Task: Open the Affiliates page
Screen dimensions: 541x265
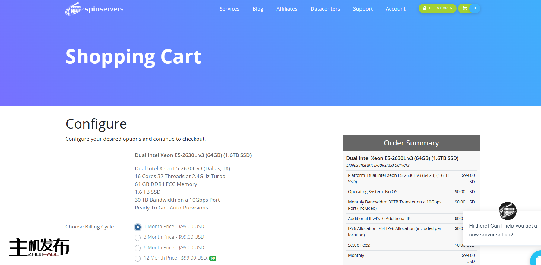Action: (286, 9)
